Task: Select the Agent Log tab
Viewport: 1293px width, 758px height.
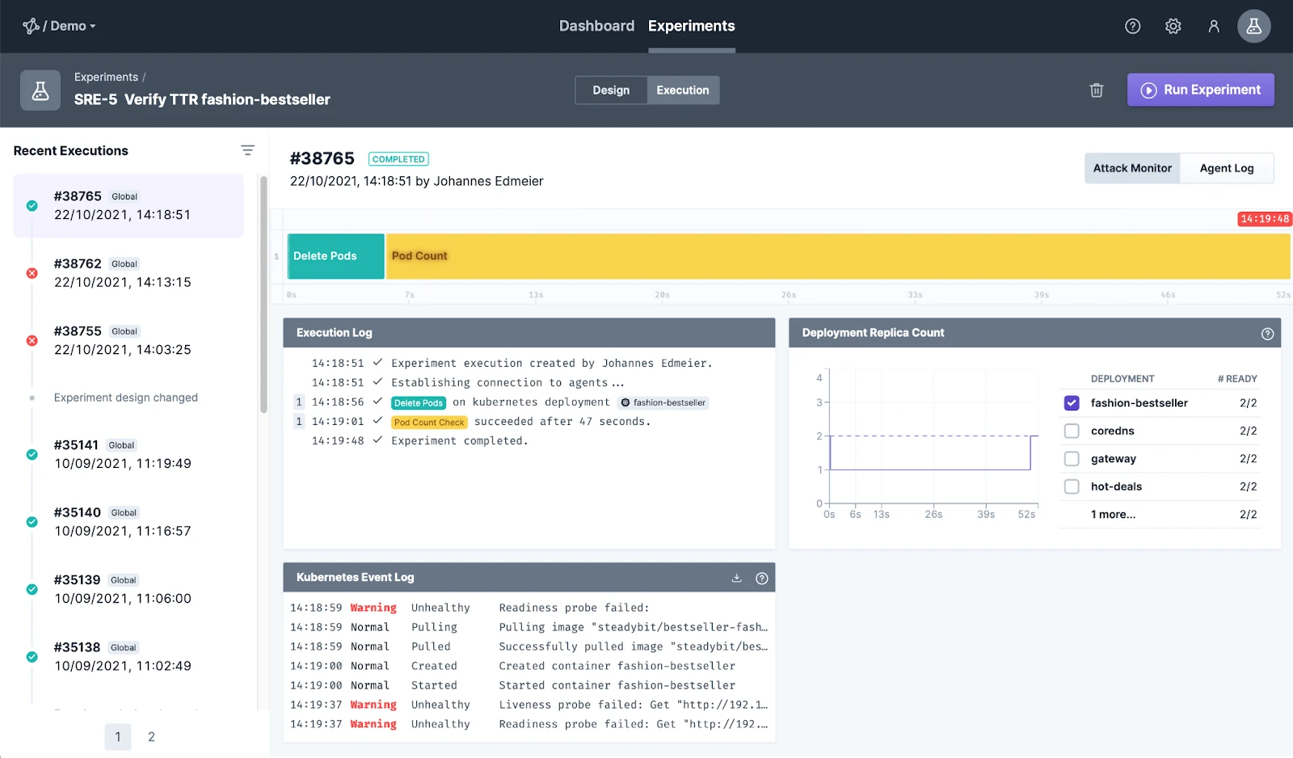Action: (x=1227, y=168)
